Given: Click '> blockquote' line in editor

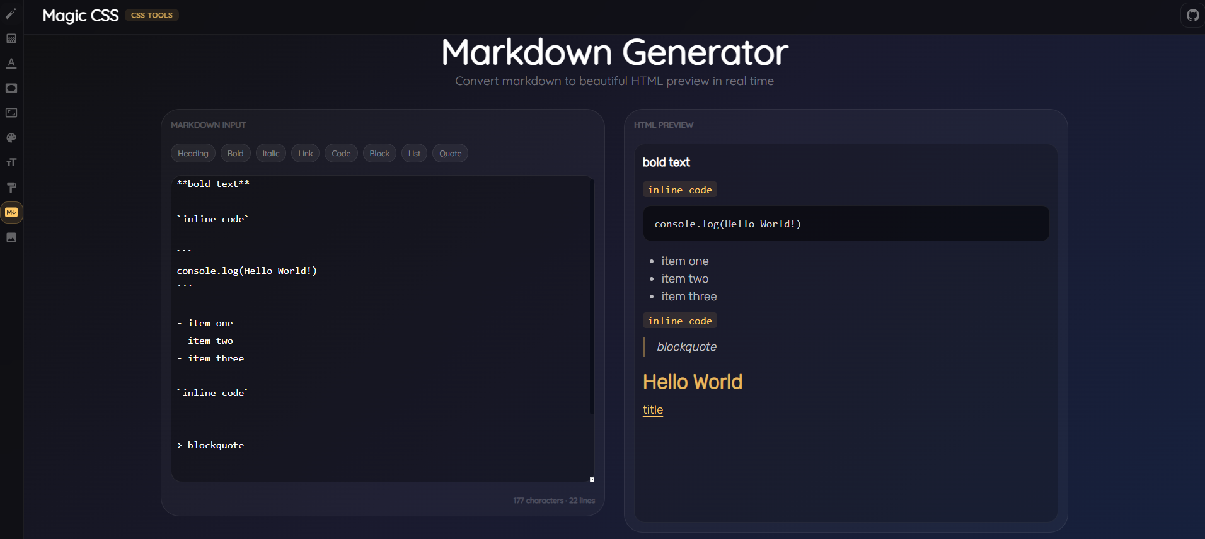Looking at the screenshot, I should 210,445.
